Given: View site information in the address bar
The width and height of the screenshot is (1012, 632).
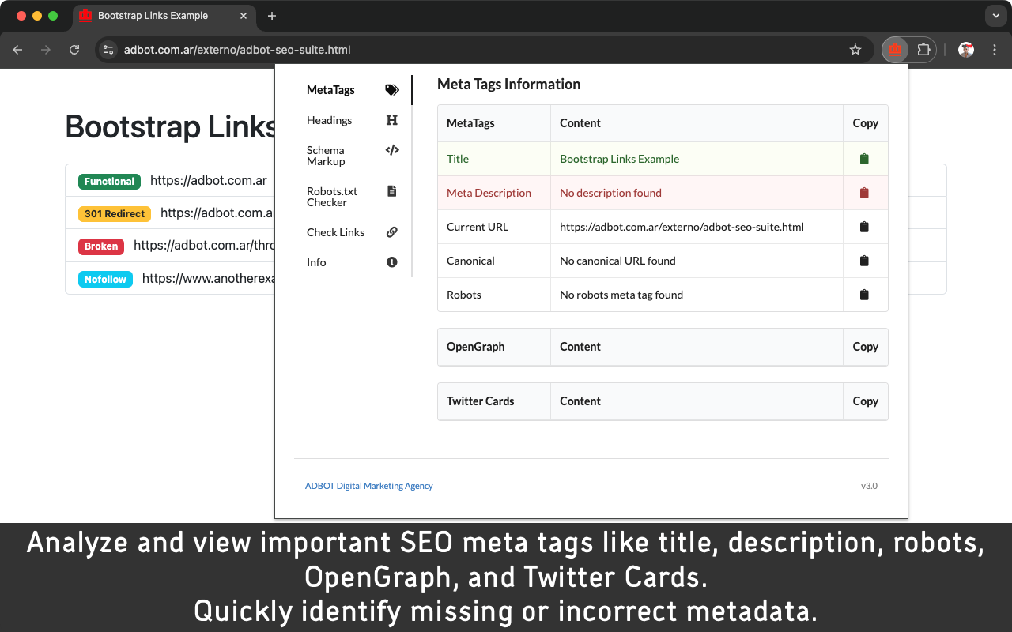Looking at the screenshot, I should click(x=108, y=50).
